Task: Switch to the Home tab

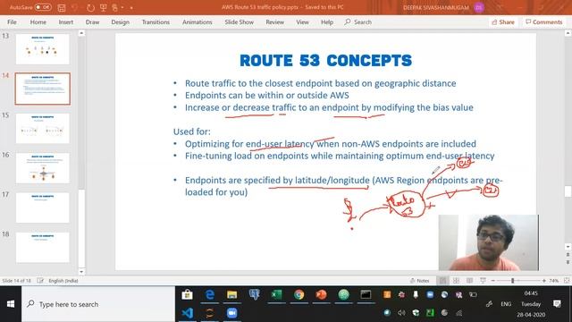Action: tap(38, 21)
